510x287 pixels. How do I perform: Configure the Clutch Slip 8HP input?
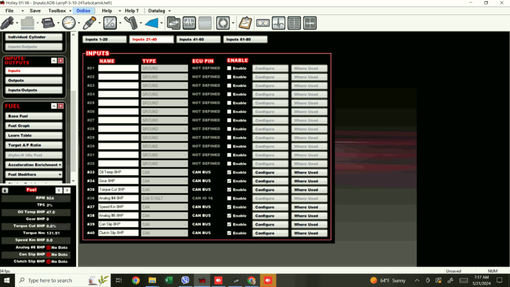(x=270, y=233)
